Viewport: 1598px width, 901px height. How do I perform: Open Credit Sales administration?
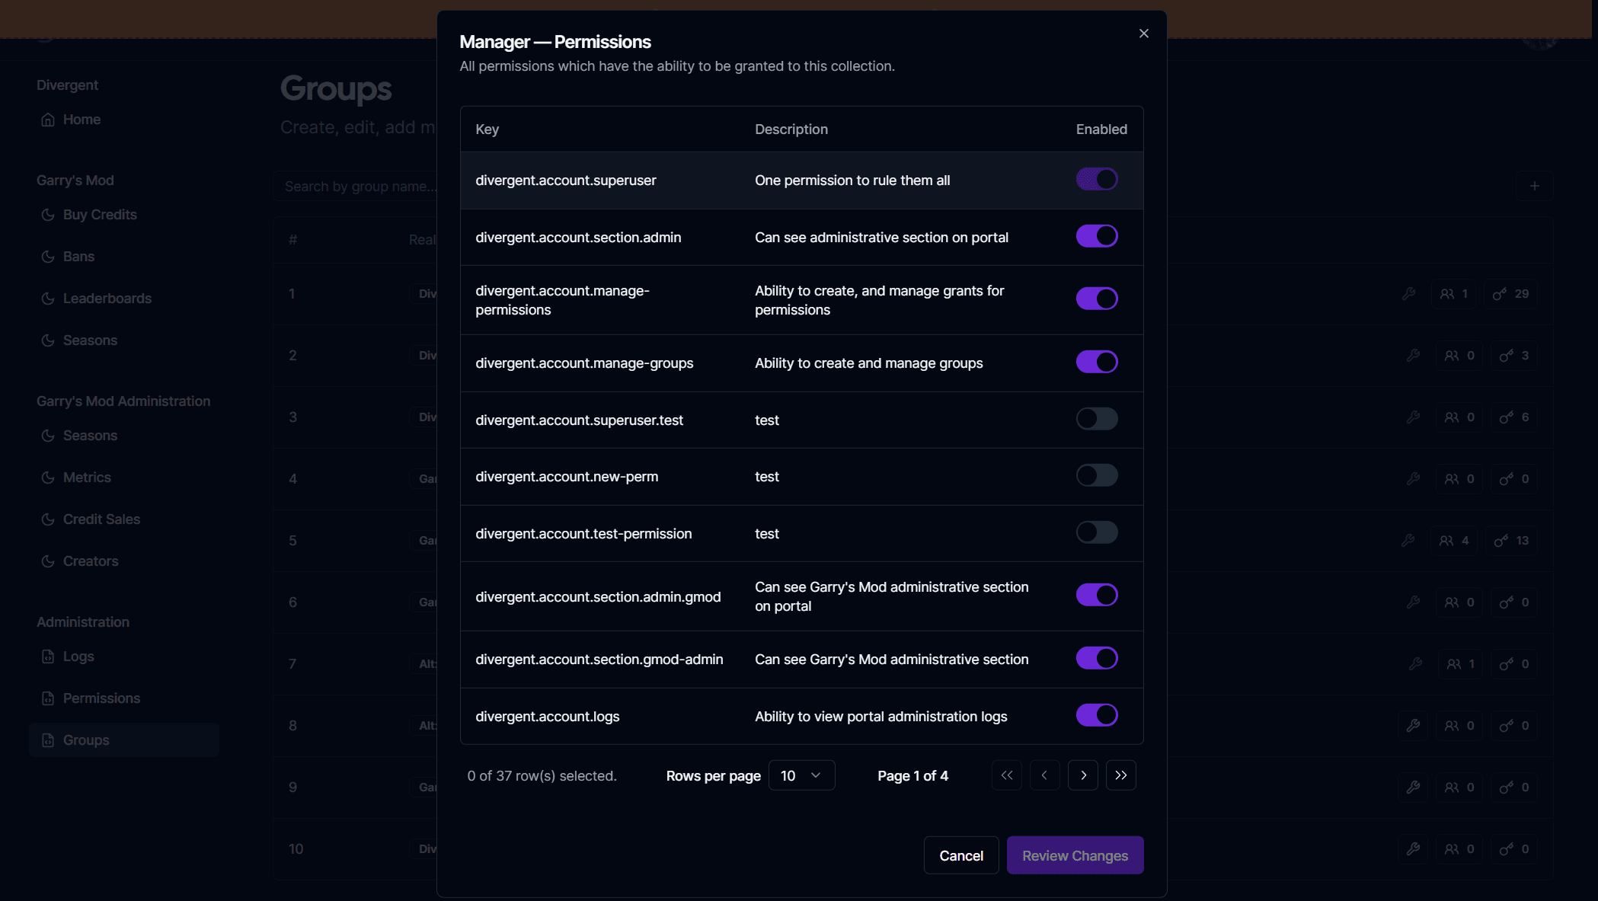coord(101,519)
